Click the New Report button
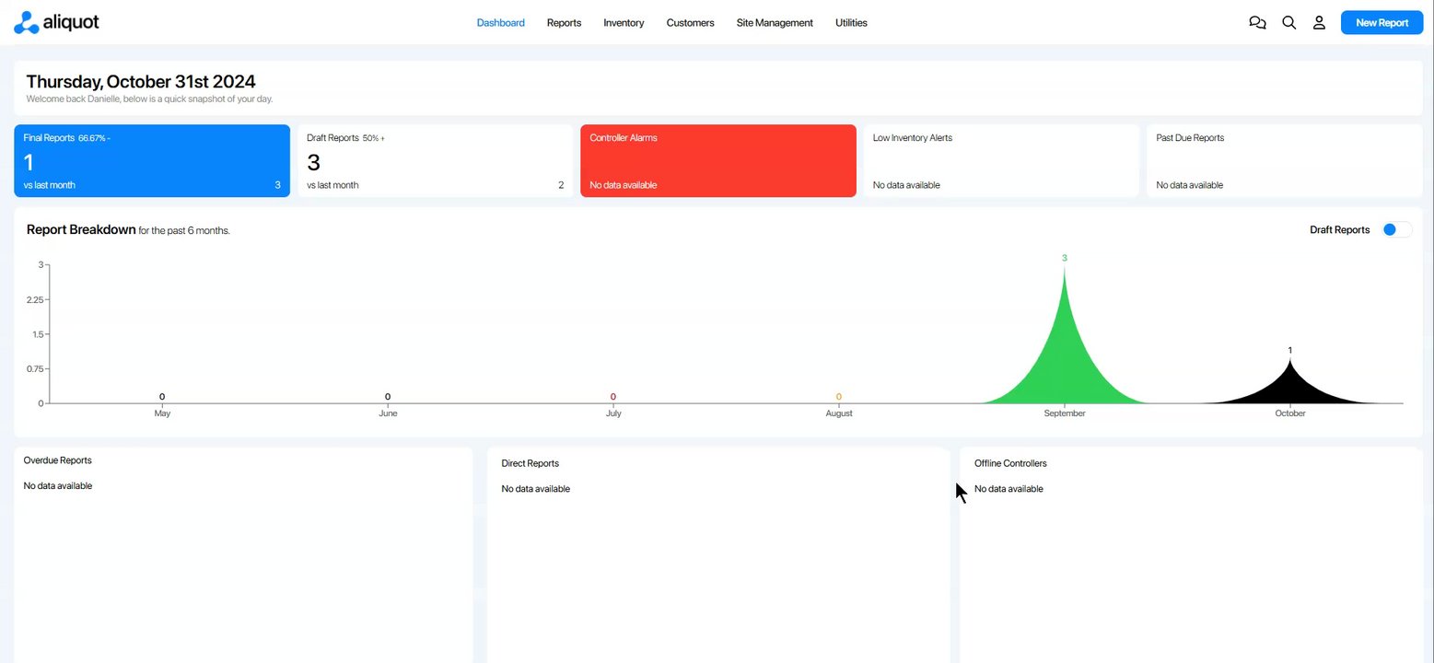 point(1382,23)
